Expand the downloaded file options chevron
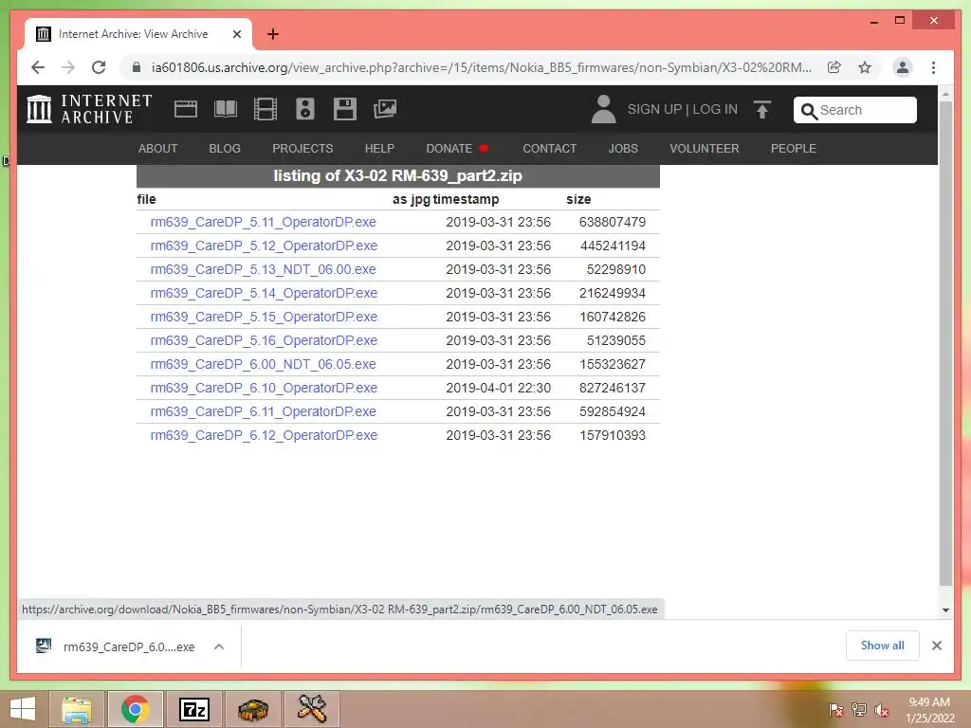The image size is (971, 728). click(x=219, y=646)
